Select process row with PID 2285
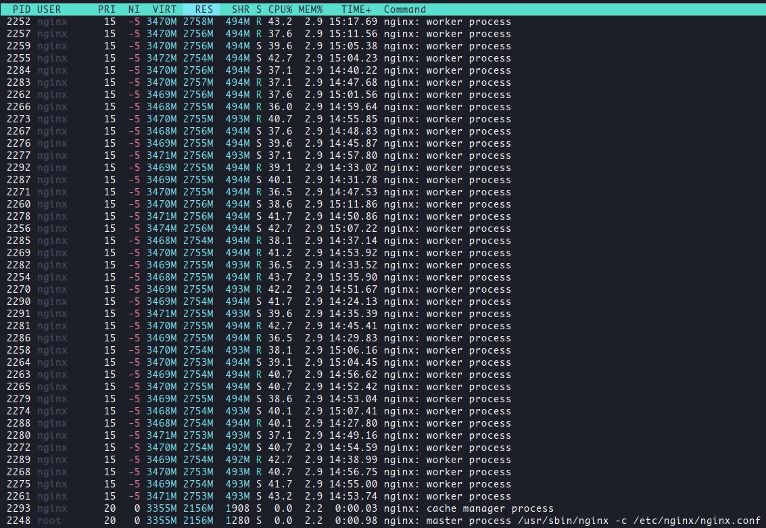 pos(383,241)
